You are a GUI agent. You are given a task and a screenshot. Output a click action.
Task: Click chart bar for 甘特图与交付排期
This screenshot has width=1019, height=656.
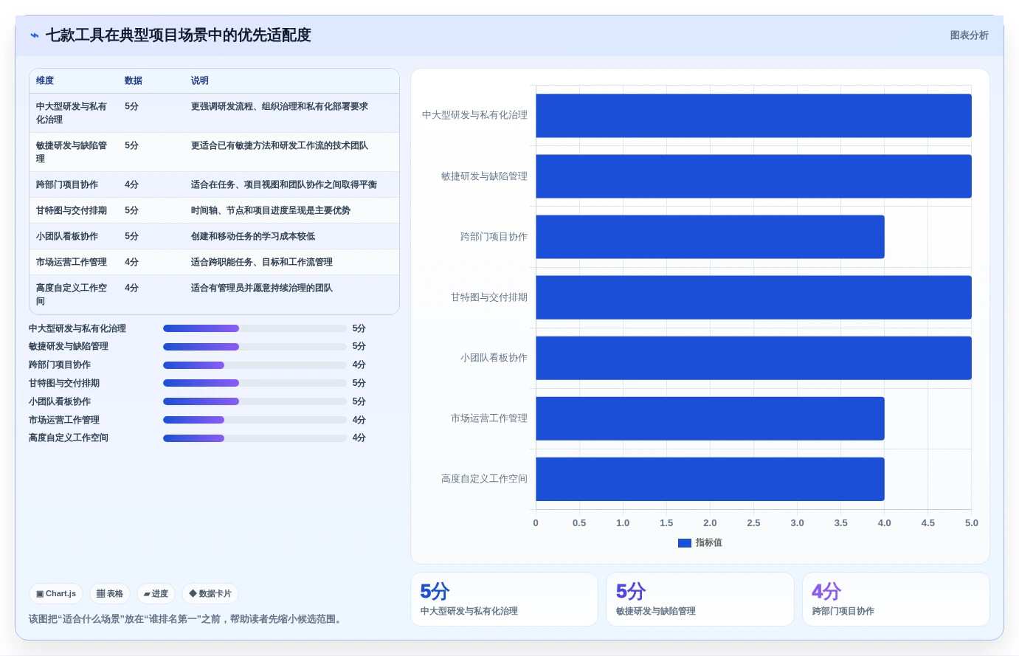pos(753,297)
